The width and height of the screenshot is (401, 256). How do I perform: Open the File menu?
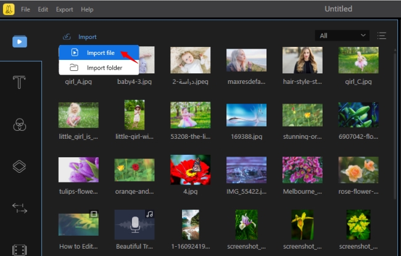click(x=25, y=10)
